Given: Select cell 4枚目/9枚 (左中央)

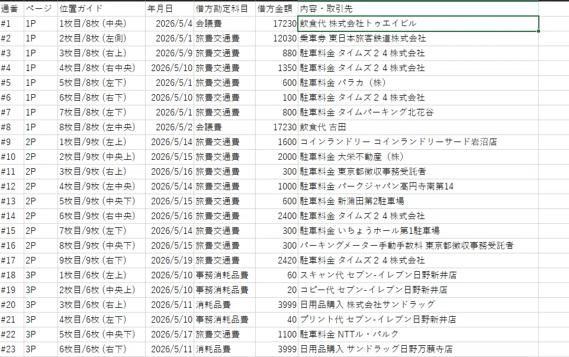Looking at the screenshot, I should pos(101,186).
